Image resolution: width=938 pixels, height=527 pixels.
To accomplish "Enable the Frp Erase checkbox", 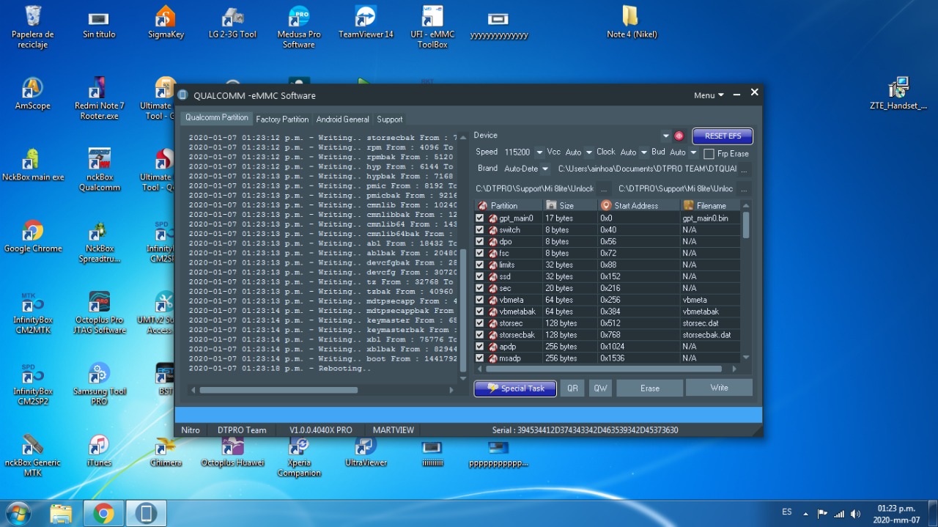I will 709,155.
